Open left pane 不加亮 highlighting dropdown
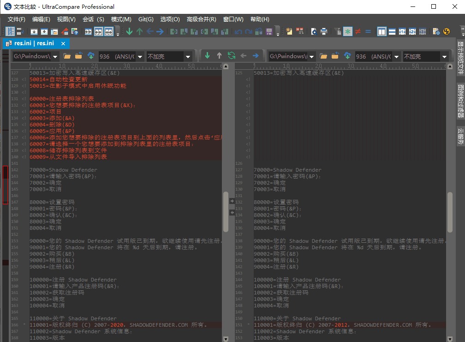 tap(188, 56)
